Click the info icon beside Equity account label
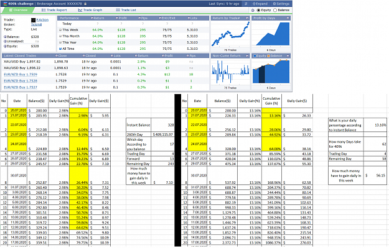This screenshot has width=389, height=248. [x=5, y=46]
